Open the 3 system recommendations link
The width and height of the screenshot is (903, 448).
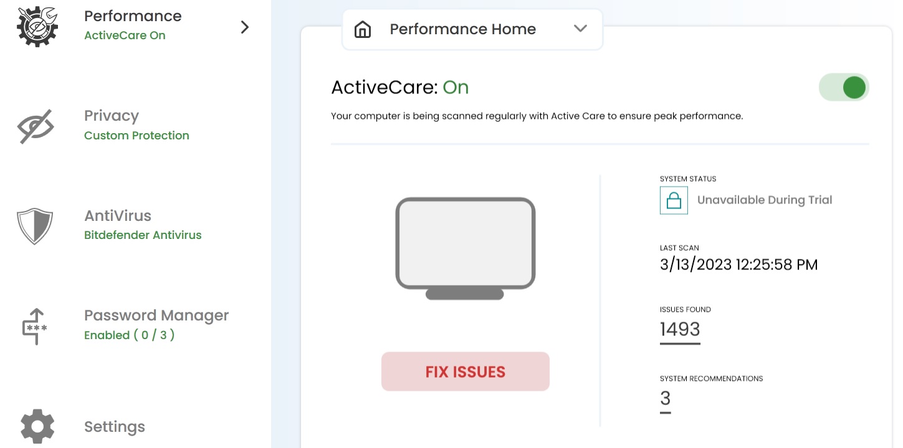click(x=665, y=398)
